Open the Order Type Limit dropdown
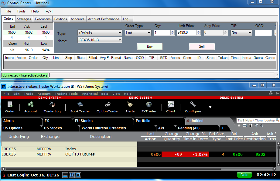The height and width of the screenshot is (181, 280). tap(138, 33)
